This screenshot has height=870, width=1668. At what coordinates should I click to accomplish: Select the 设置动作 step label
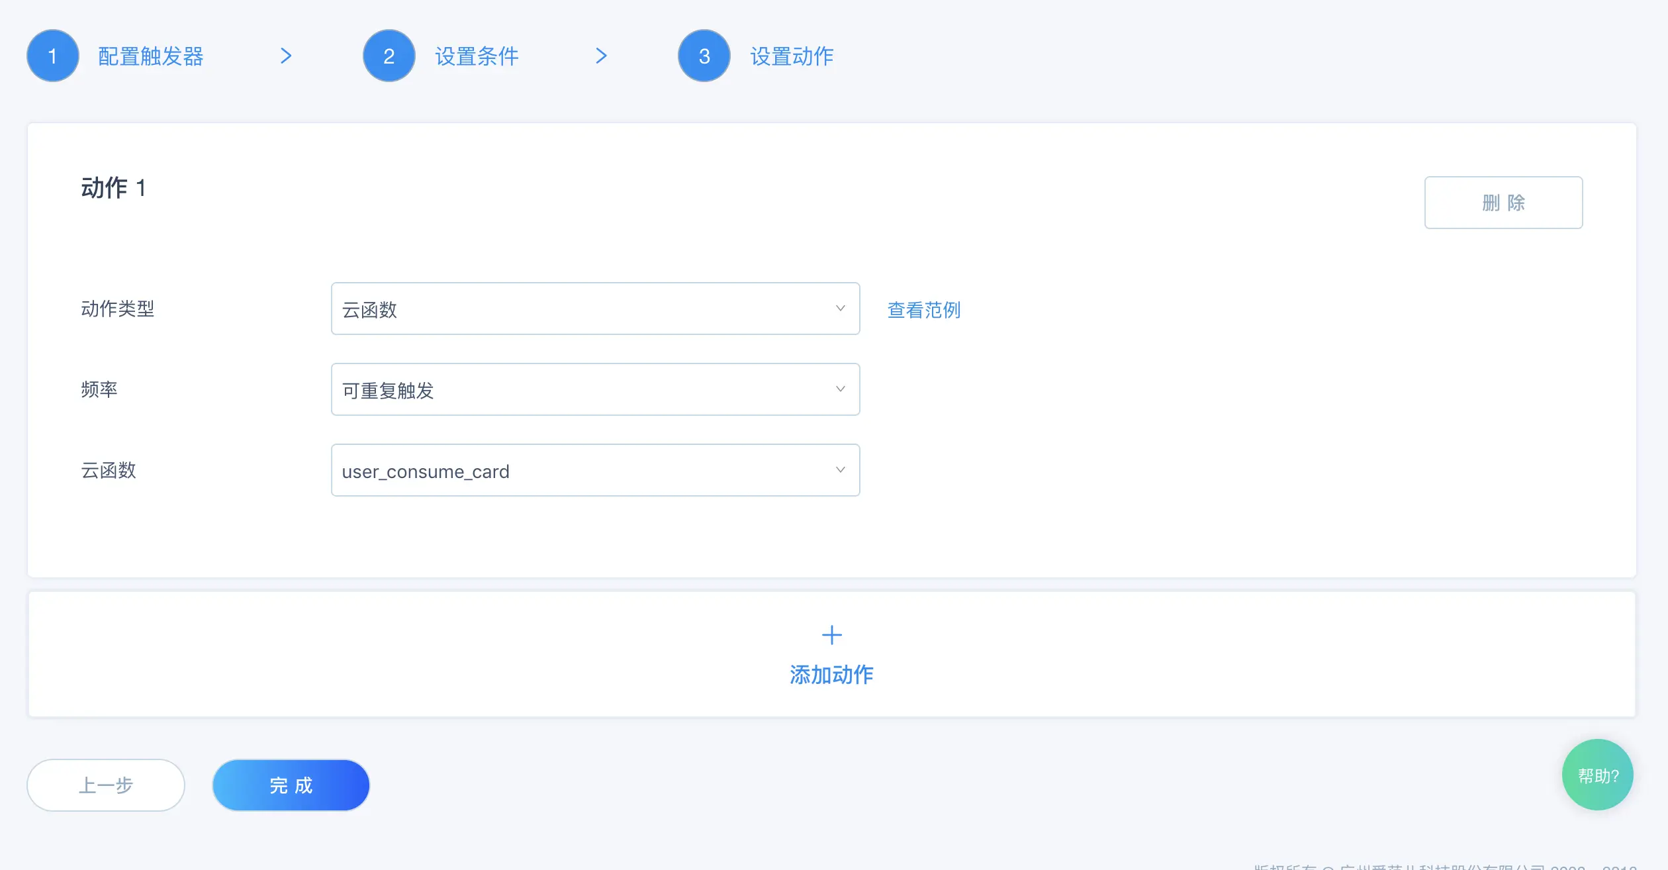point(792,56)
